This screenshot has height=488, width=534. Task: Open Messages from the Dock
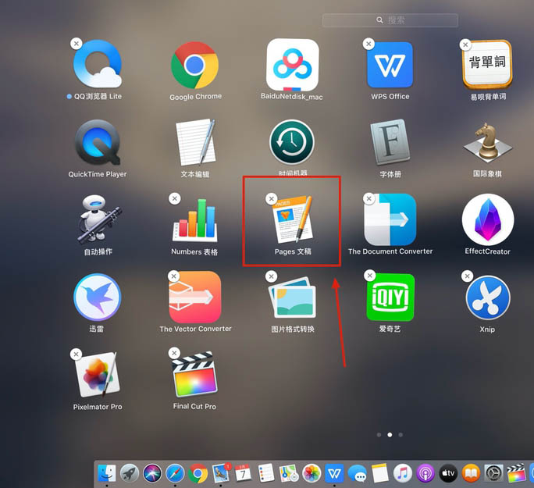pyautogui.click(x=358, y=473)
